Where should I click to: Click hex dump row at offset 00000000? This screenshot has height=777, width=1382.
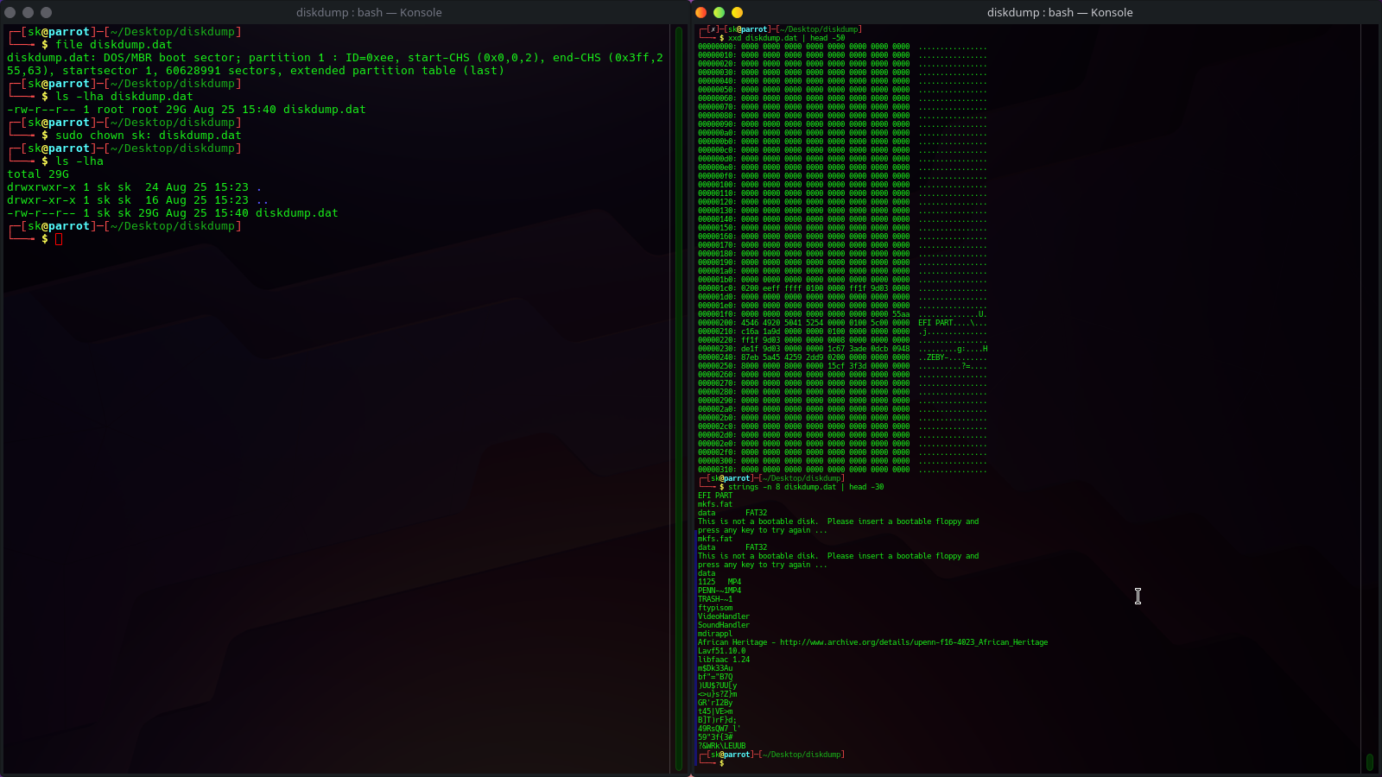(x=842, y=47)
